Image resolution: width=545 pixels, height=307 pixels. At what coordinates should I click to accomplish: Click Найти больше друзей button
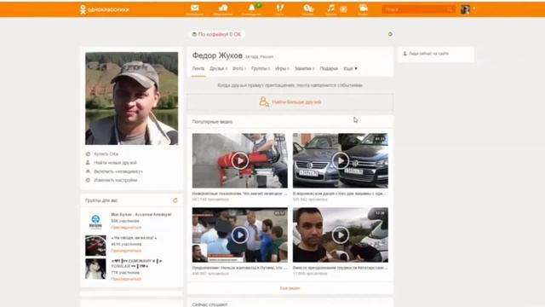tap(290, 102)
